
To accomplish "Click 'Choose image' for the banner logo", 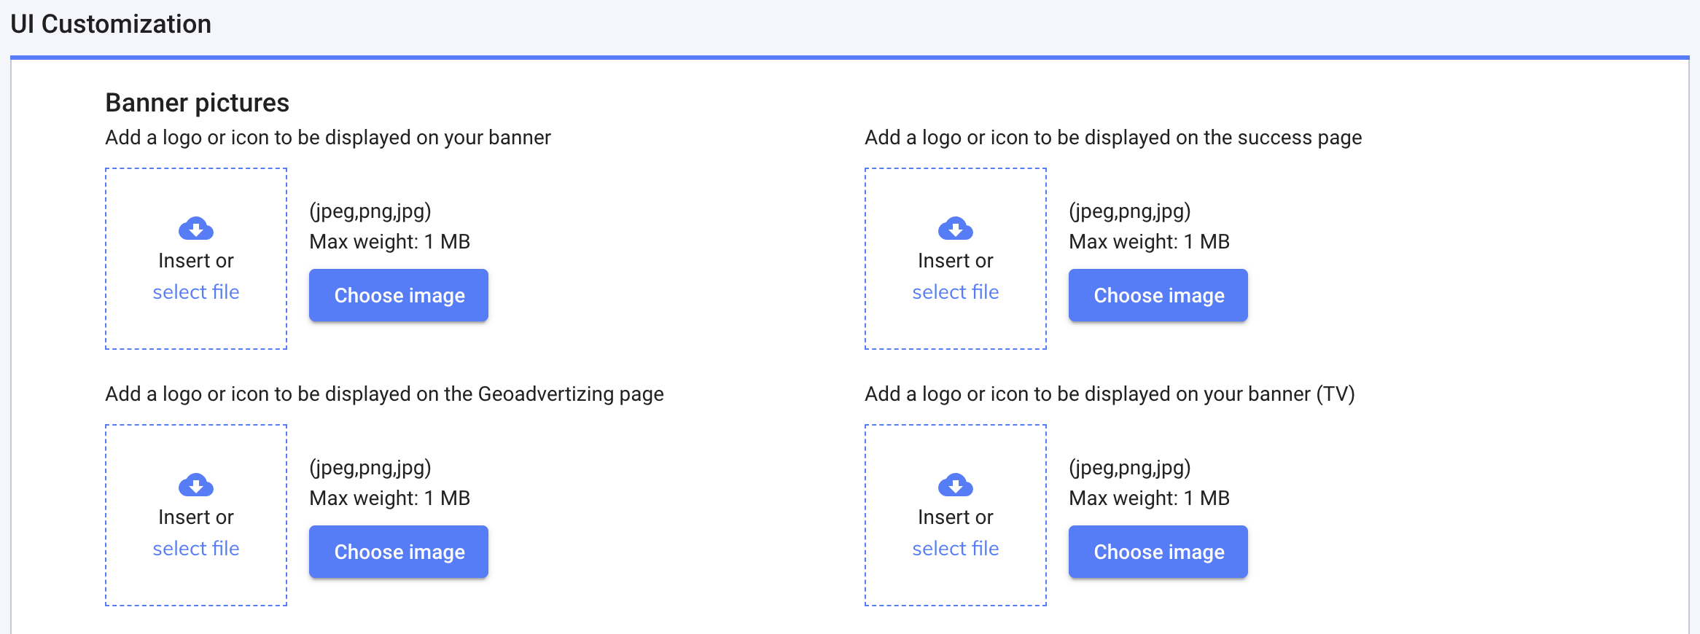I will click(x=398, y=295).
